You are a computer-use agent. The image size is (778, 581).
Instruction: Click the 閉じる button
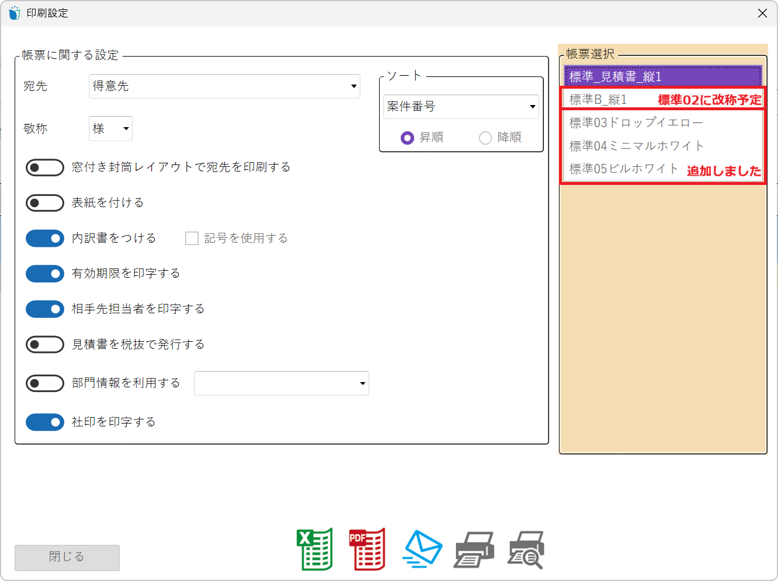[67, 557]
